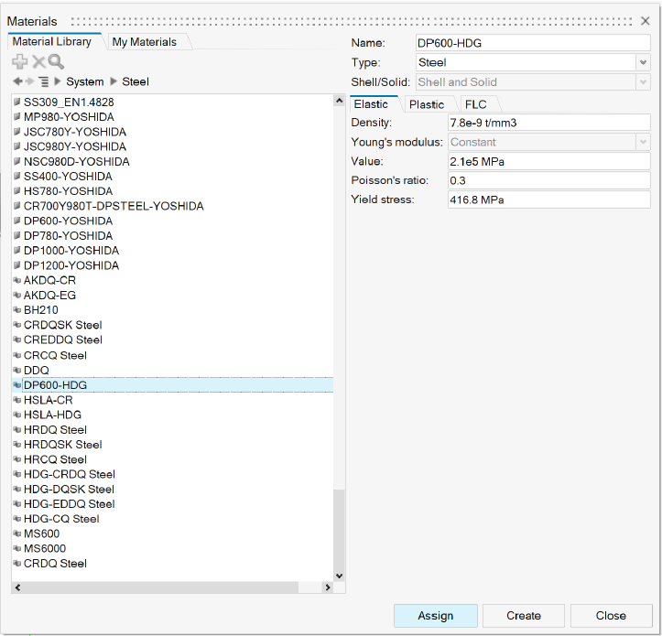Open the hierarchy list icon in breadcrumb

[x=43, y=81]
